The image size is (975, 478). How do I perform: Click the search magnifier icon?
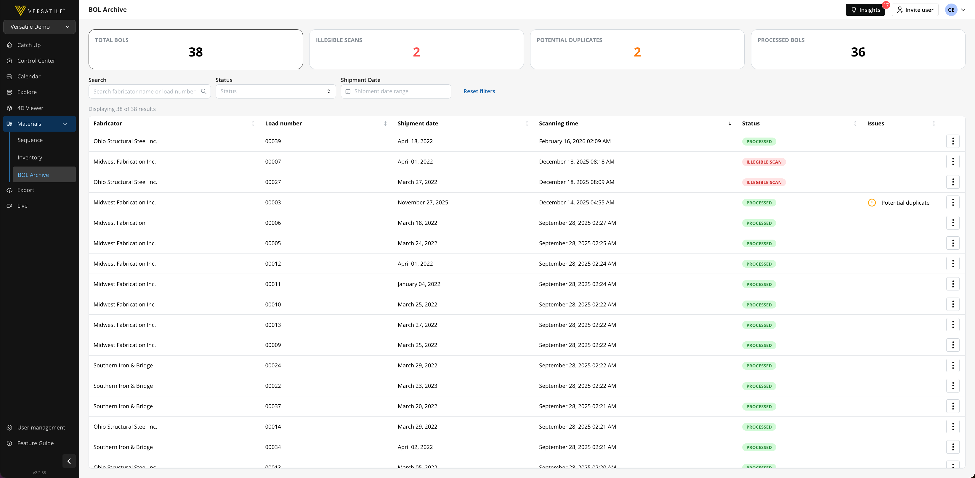[x=204, y=91]
